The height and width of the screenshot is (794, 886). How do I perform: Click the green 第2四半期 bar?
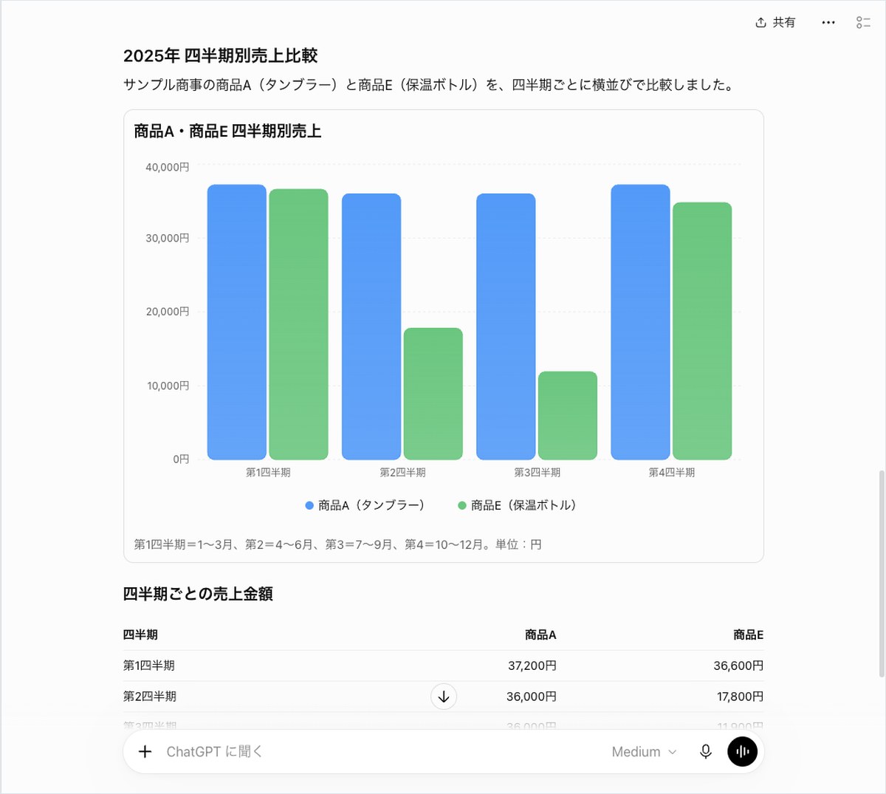pyautogui.click(x=433, y=394)
